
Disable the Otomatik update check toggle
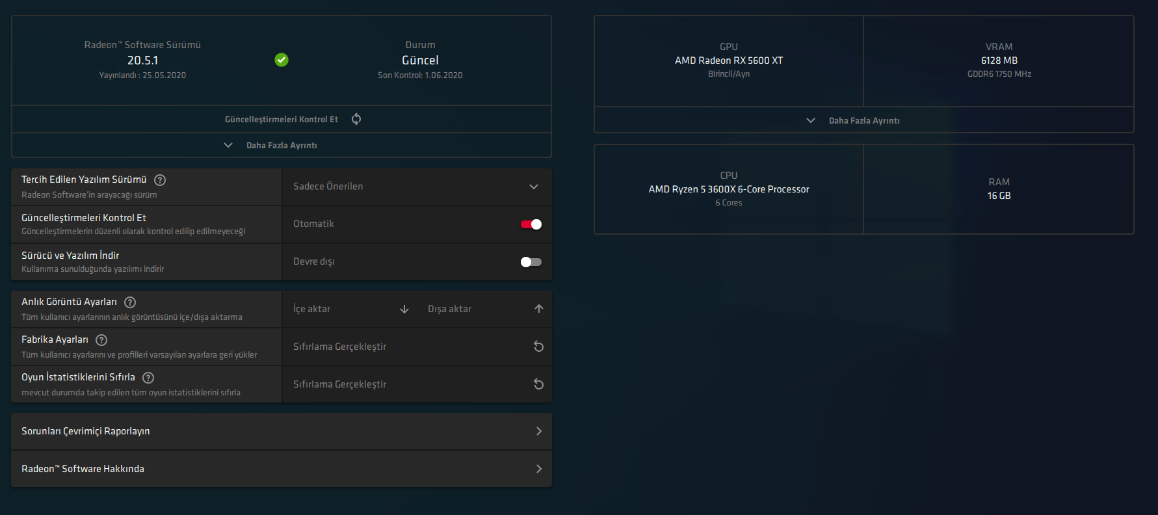[x=531, y=224]
